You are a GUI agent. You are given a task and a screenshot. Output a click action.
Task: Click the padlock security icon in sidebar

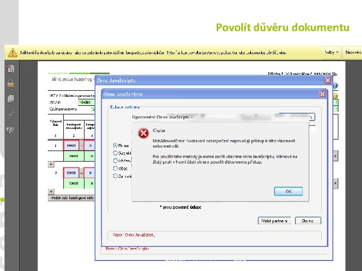(x=11, y=83)
